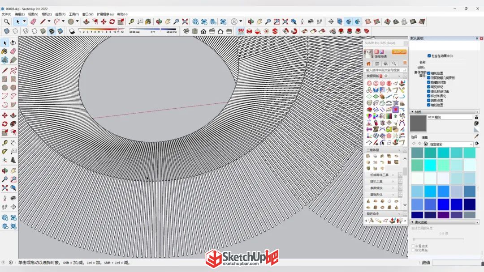
Task: Toggle 可见标记 checkbox
Action: [x=429, y=87]
